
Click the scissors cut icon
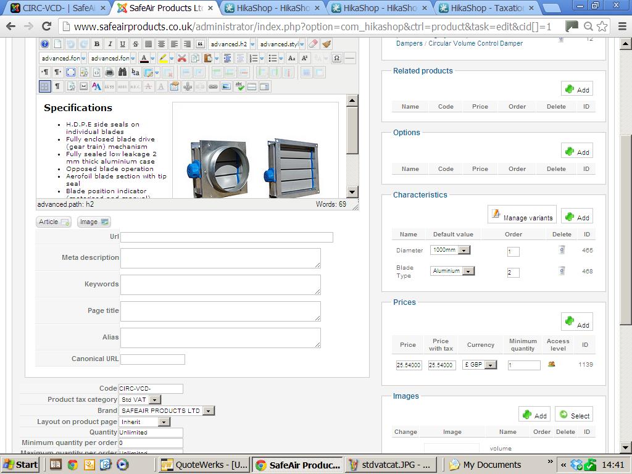[x=181, y=59]
